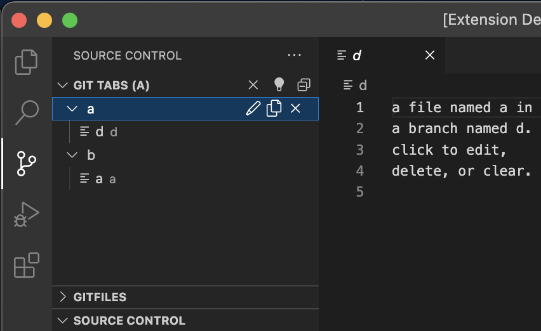Open the Extensions view
The width and height of the screenshot is (541, 331).
point(27,265)
